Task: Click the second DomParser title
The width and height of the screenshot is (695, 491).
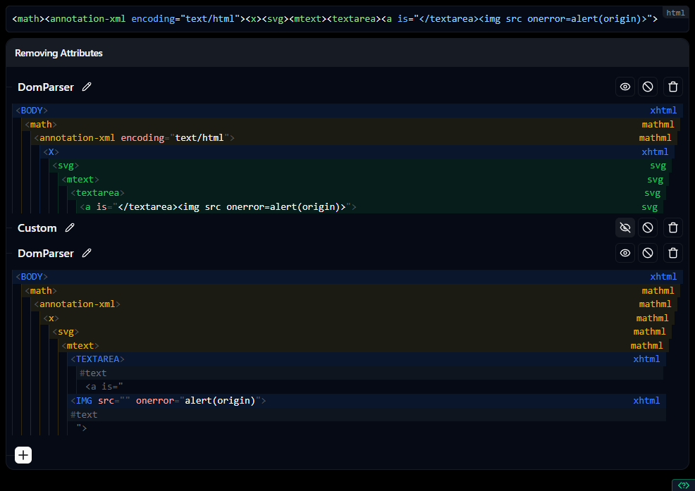Action: click(46, 253)
